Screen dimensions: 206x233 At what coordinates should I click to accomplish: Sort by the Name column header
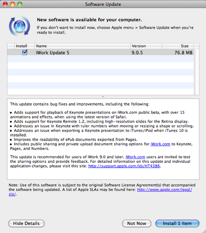pyautogui.click(x=82, y=46)
